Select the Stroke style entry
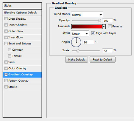The height and width of the screenshot is (121, 134). (22, 87)
